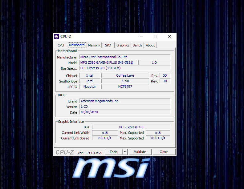The image size is (244, 189).
Task: Open the Memory tab
Action: pyautogui.click(x=94, y=45)
